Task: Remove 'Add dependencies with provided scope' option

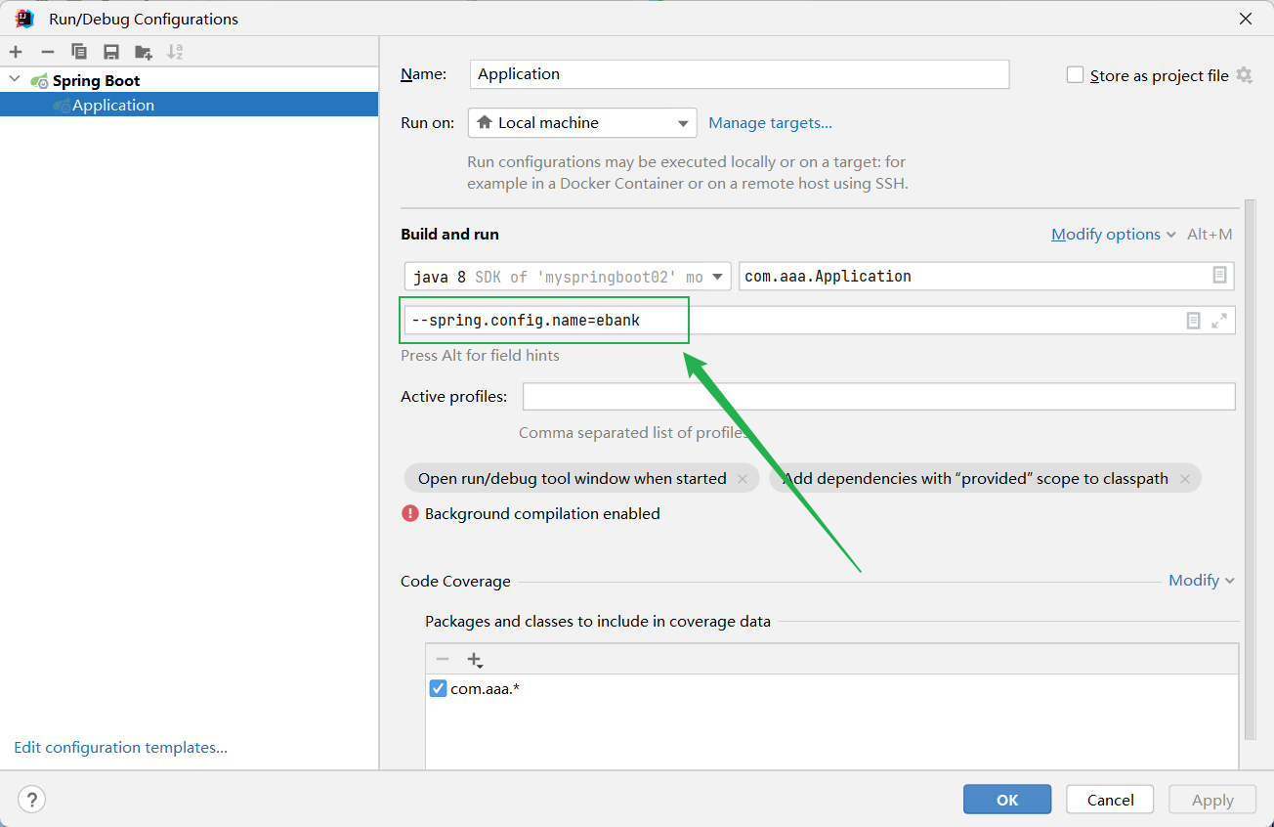Action: click(x=1185, y=479)
